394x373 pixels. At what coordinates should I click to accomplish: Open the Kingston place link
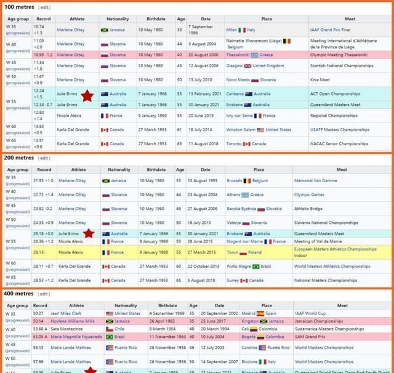click(x=250, y=321)
